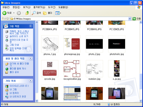Open the 도구(T) menu
The image size is (143, 107).
52,7
